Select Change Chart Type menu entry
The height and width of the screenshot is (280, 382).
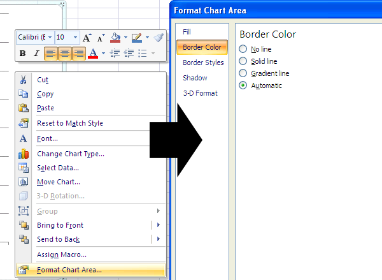[70, 154]
